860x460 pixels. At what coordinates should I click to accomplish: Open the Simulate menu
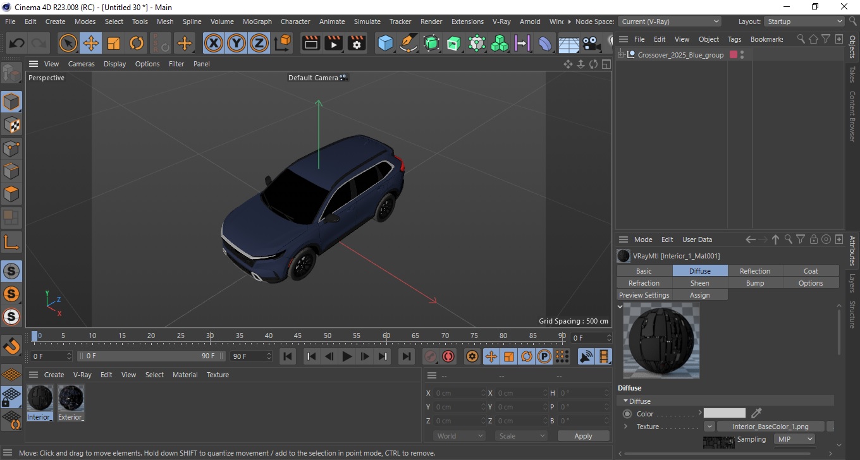(x=367, y=21)
